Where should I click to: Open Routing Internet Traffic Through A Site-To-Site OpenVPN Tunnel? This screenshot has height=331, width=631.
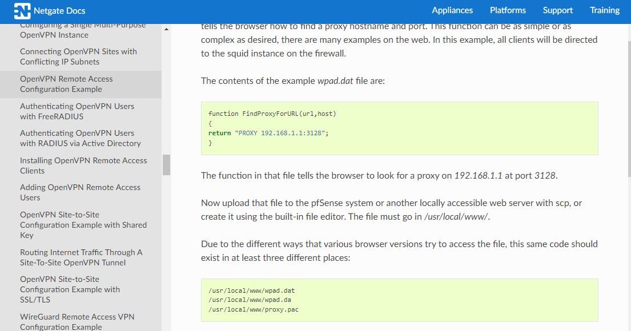[x=81, y=257]
